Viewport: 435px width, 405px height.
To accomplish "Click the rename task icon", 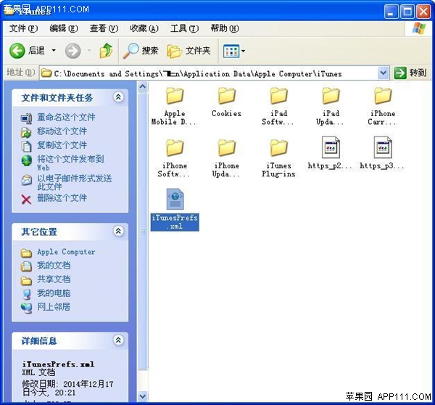I will (x=26, y=118).
